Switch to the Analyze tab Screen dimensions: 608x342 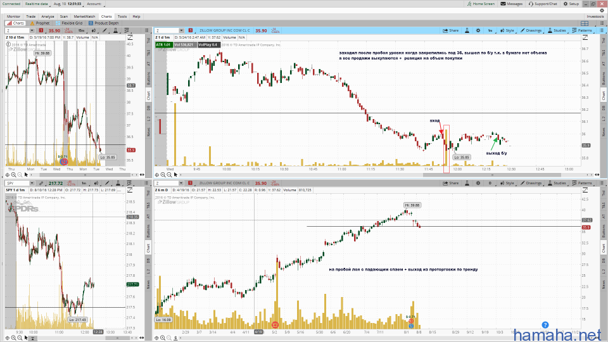(47, 16)
